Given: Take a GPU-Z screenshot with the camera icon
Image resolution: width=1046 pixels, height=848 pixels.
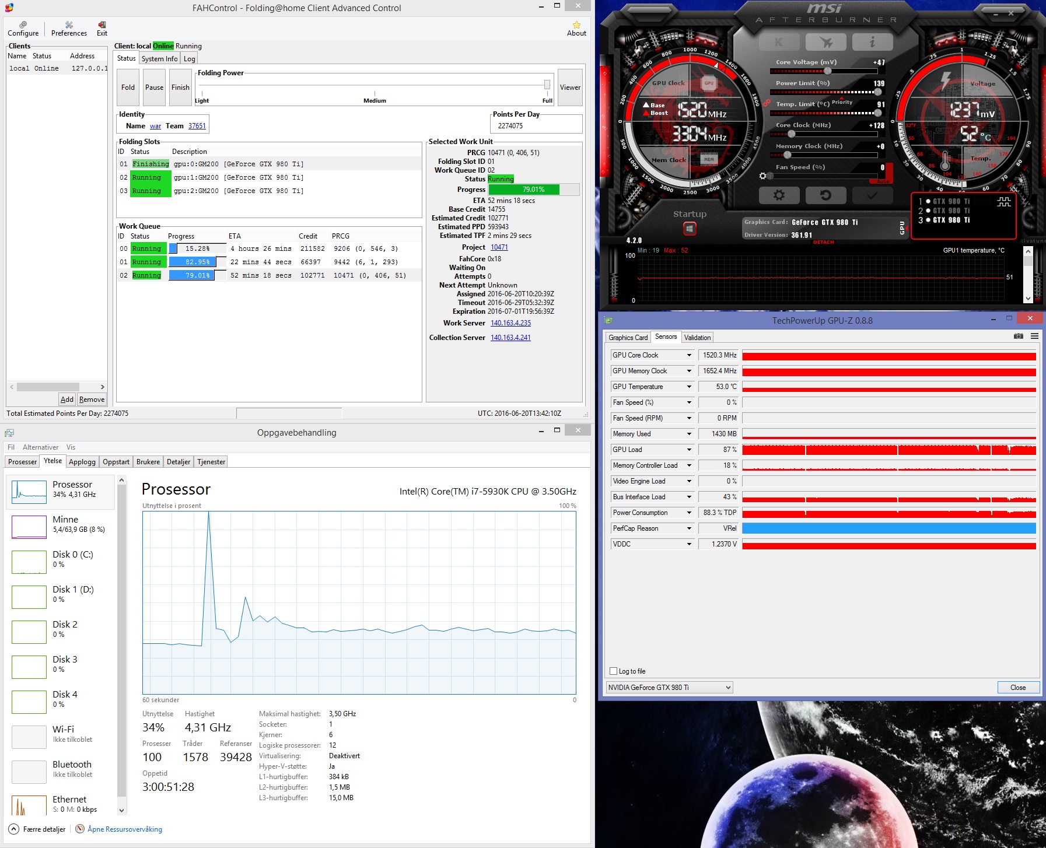Looking at the screenshot, I should 1018,337.
